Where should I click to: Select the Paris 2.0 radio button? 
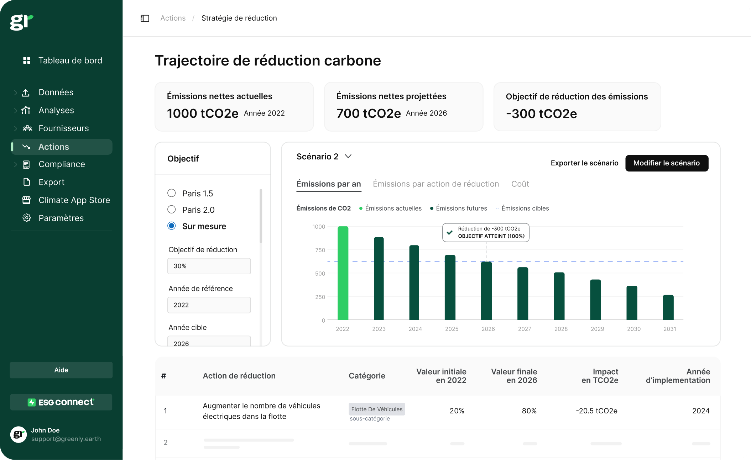pos(171,210)
